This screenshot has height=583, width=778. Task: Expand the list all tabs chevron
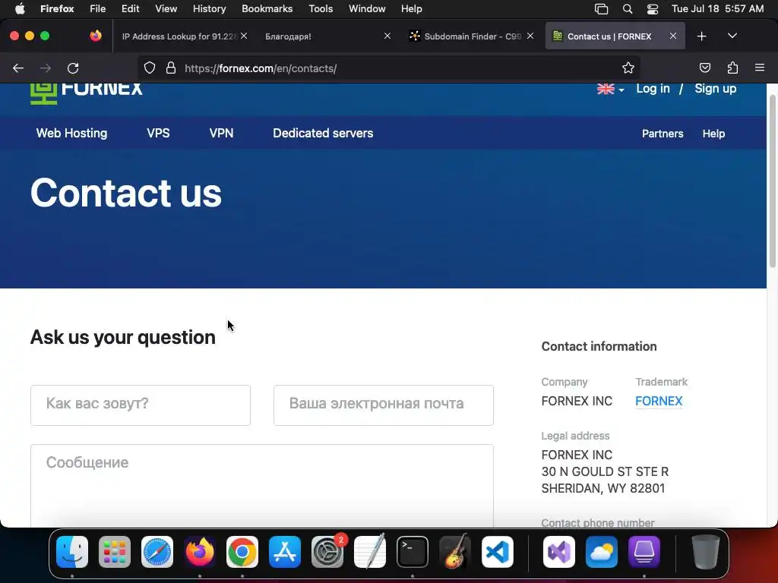point(732,36)
